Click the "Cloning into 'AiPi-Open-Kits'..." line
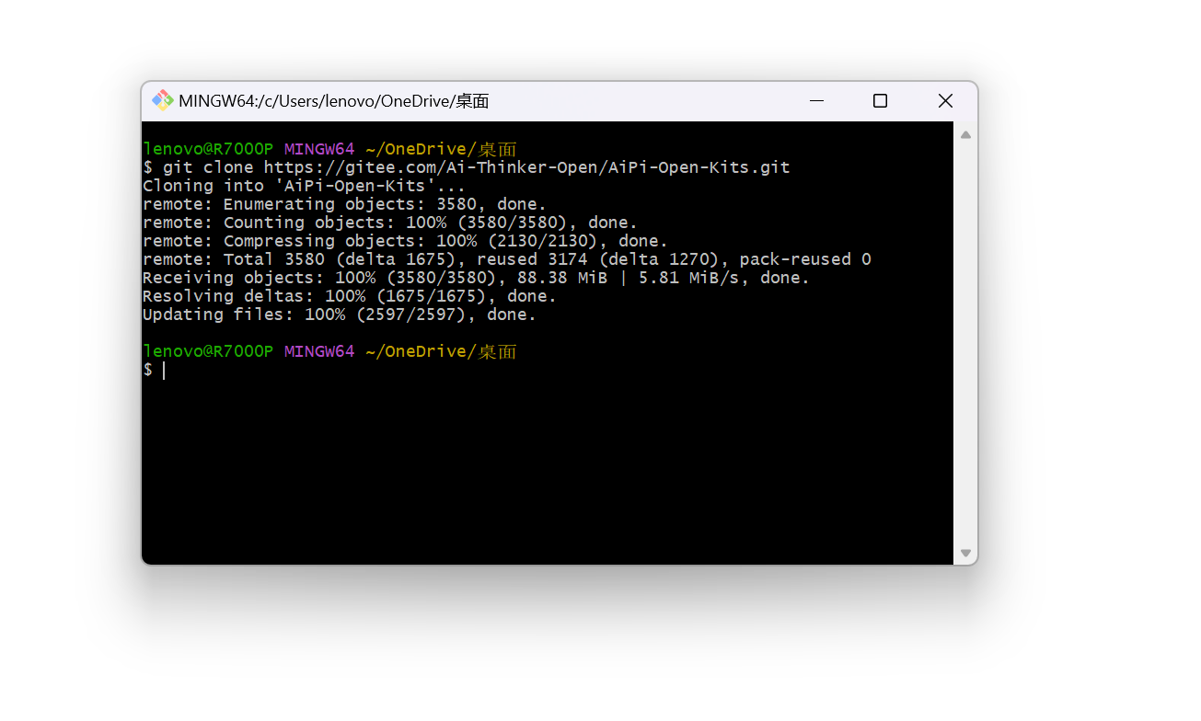Image resolution: width=1201 pixels, height=721 pixels. (x=304, y=186)
